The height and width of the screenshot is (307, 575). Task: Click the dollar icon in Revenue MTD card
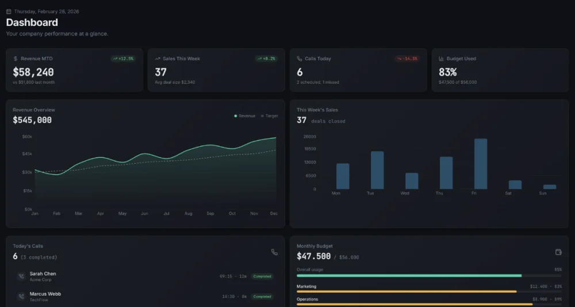[16, 59]
